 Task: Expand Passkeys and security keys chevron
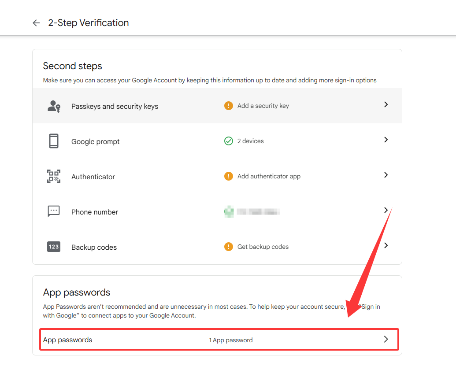pyautogui.click(x=386, y=104)
